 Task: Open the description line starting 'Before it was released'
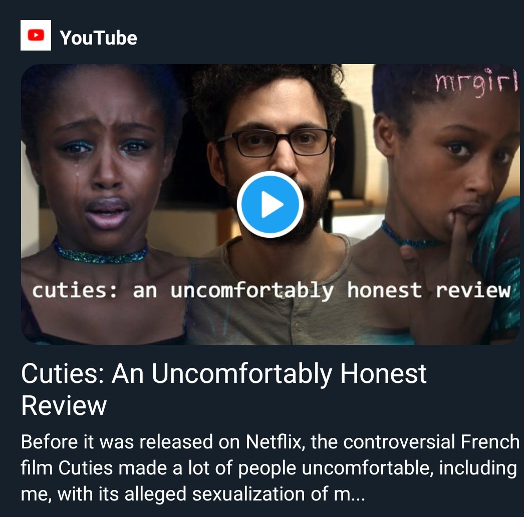(270, 442)
